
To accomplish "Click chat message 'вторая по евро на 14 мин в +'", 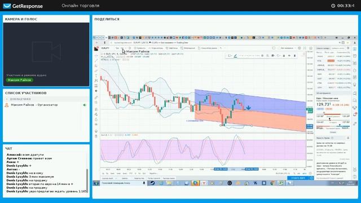I will point(51,184).
